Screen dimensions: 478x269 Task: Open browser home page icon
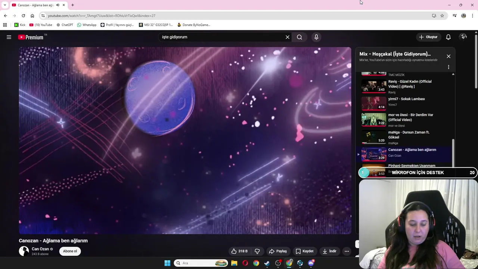coord(32,16)
